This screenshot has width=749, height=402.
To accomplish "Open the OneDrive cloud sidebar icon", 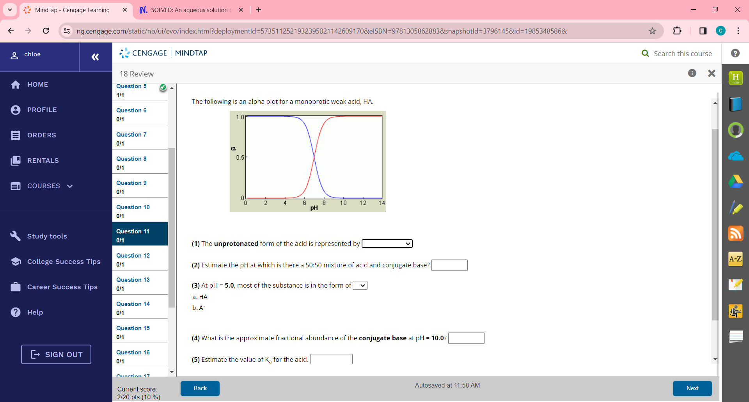I will tap(736, 156).
